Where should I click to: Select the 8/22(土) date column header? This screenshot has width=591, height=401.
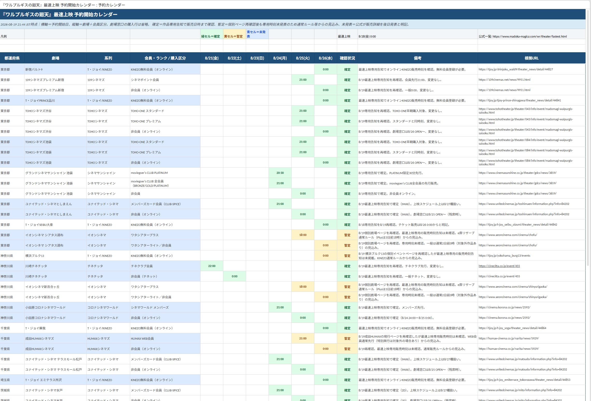234,58
